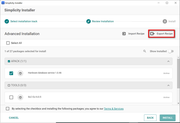Screen dimensions: 180x123
Task: Check the TOOLS group checkbox
Action: click(9, 85)
